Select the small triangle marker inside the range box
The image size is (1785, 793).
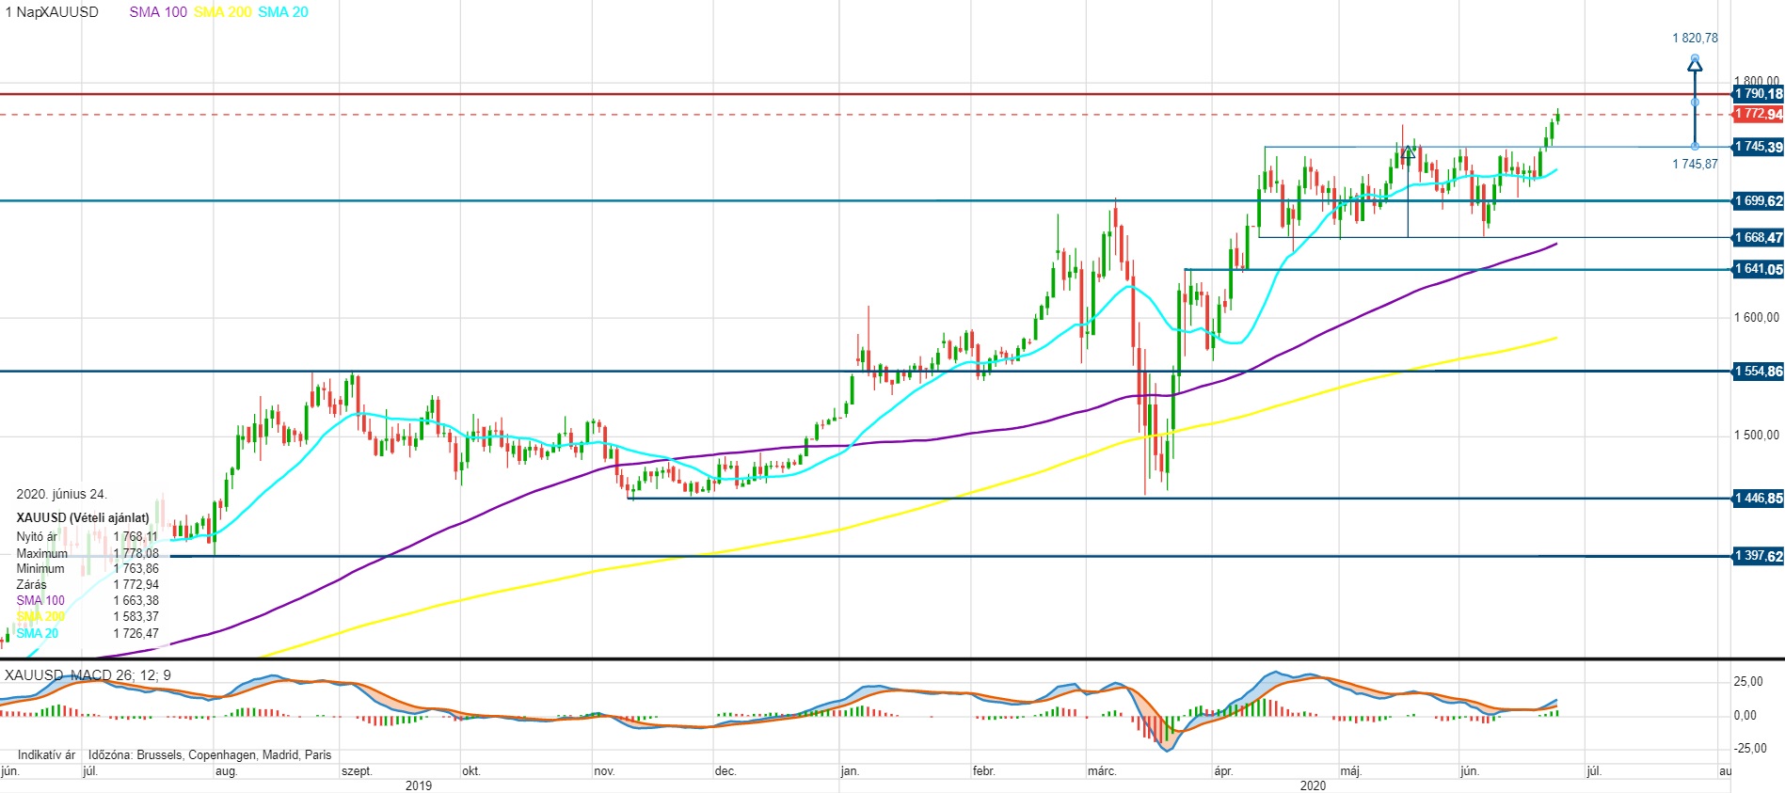[1408, 151]
